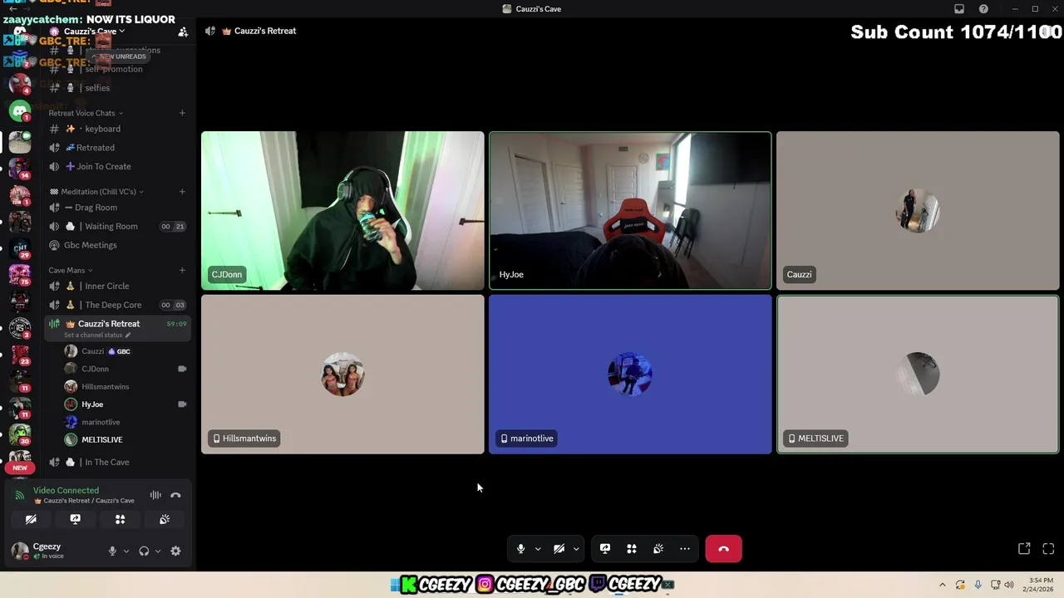Turn on camera in call control bar
The image size is (1064, 598).
(559, 549)
